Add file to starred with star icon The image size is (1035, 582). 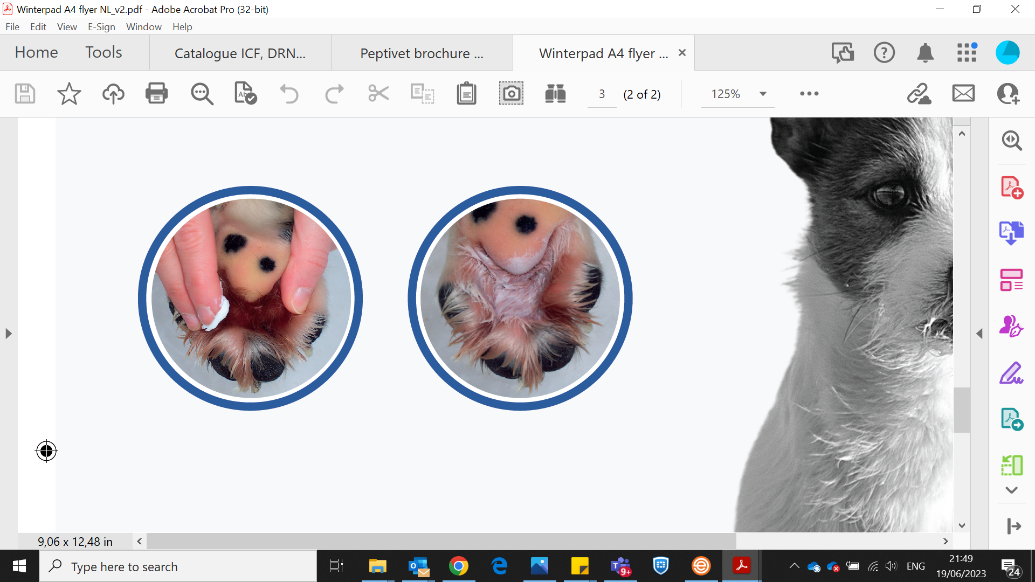69,94
